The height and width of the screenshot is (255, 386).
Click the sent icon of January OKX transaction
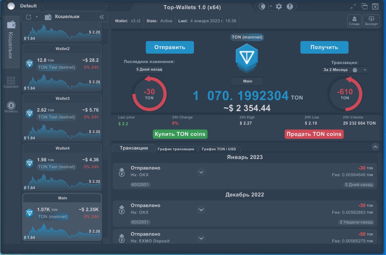pos(122,172)
